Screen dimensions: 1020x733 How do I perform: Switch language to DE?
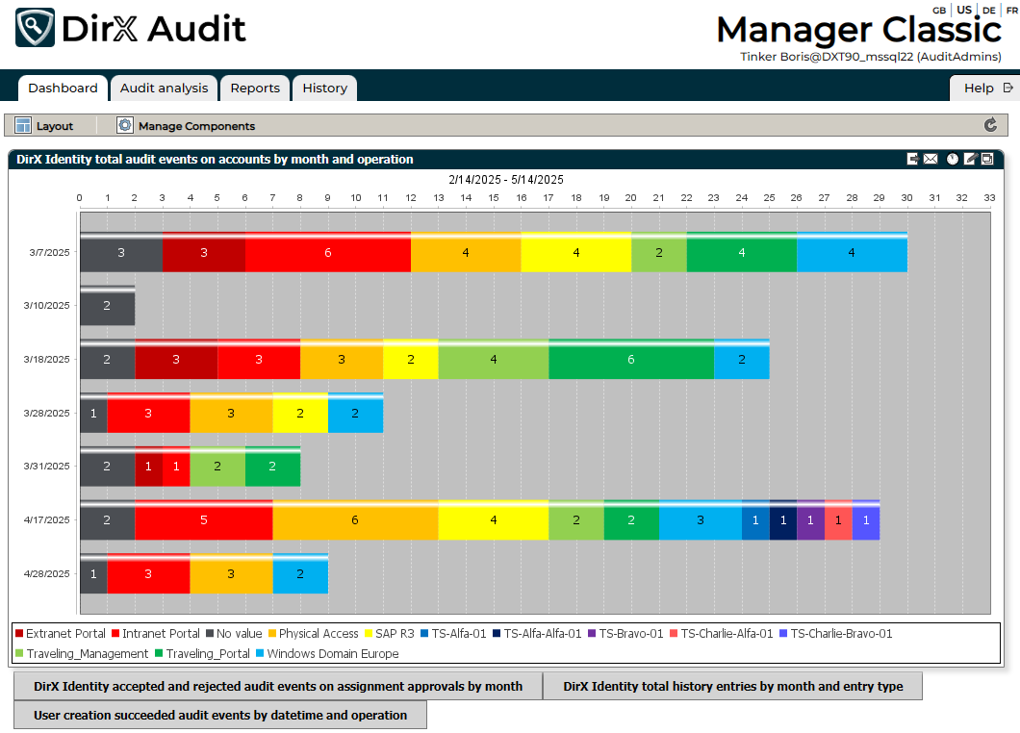(x=988, y=10)
